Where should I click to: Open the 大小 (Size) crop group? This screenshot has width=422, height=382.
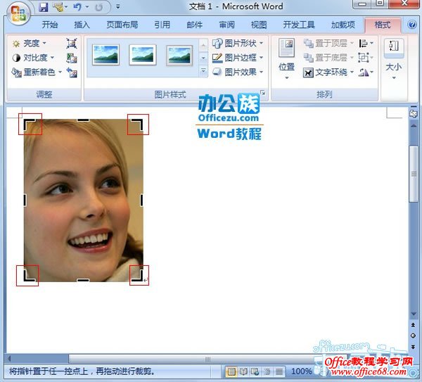pyautogui.click(x=393, y=58)
